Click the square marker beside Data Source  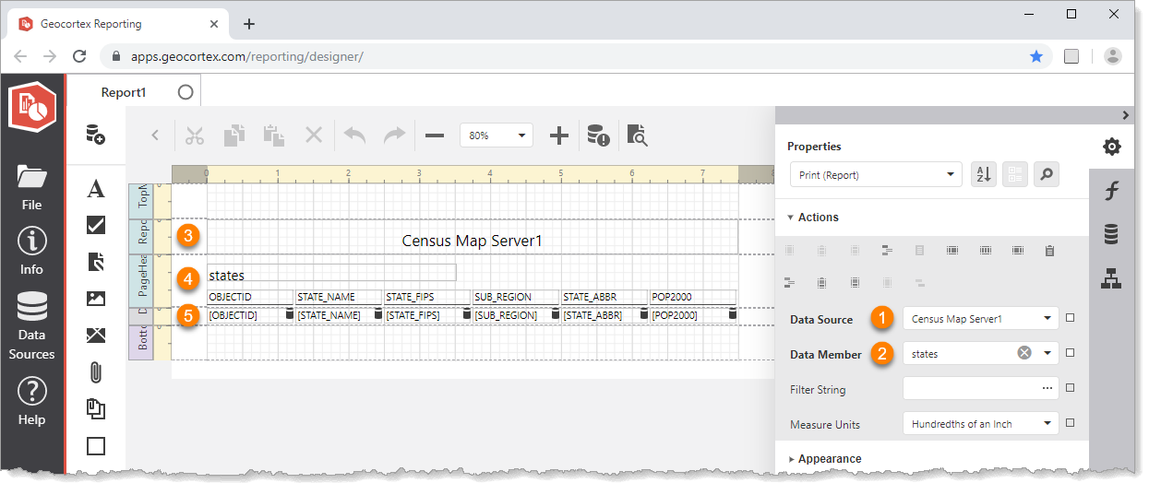[x=1071, y=318]
